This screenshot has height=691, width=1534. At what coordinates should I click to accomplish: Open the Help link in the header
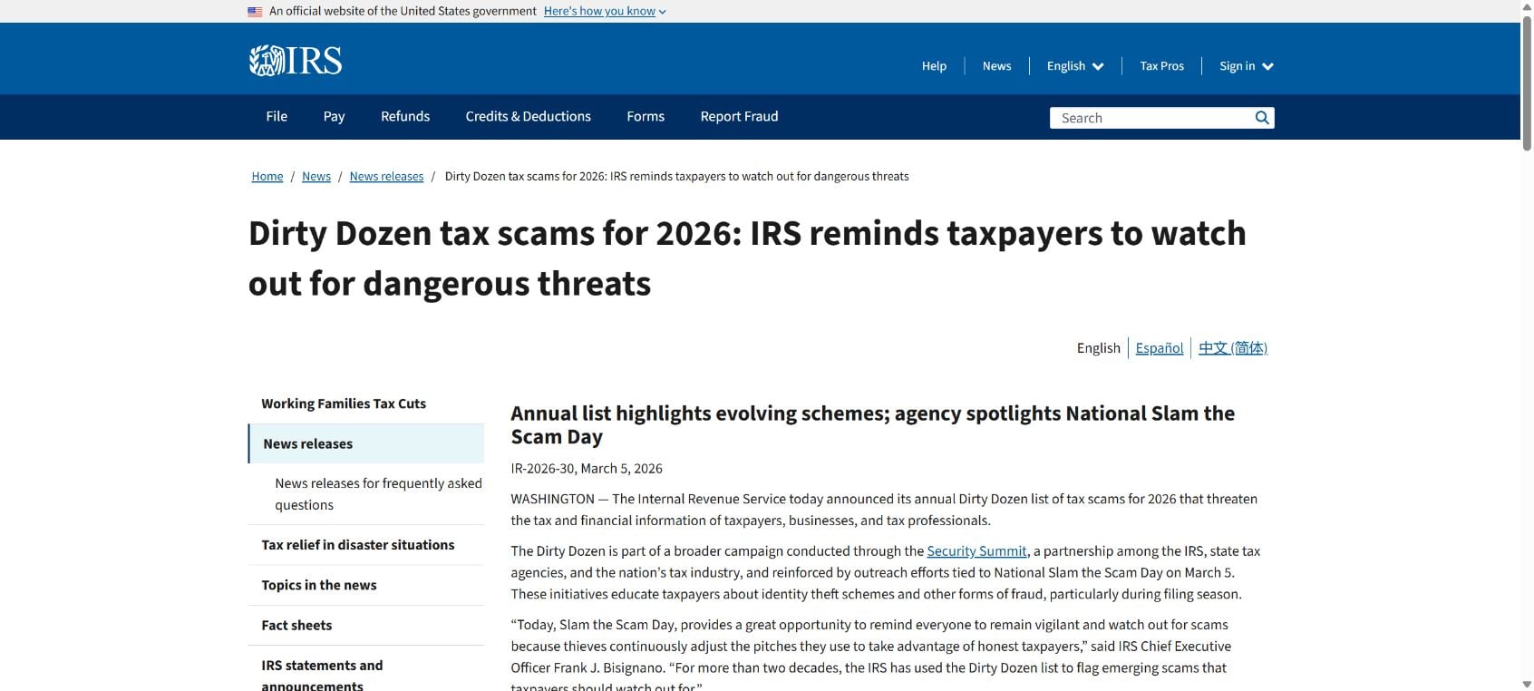click(934, 66)
